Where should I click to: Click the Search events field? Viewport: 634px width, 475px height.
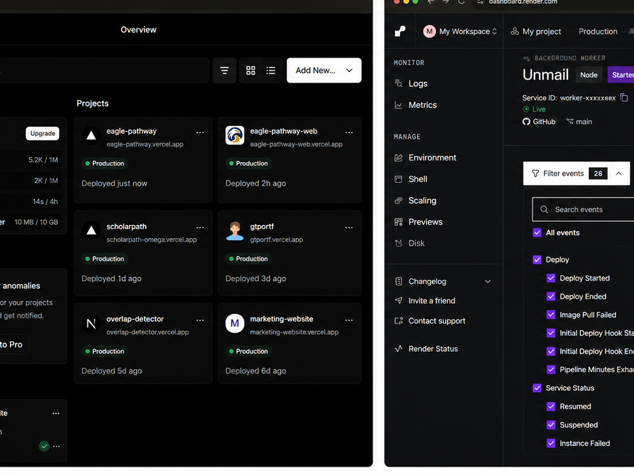(583, 210)
